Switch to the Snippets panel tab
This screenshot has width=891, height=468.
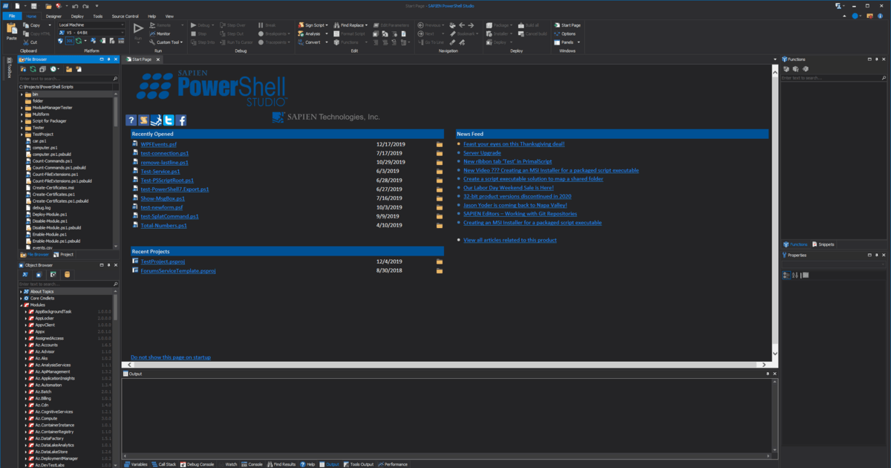tap(826, 244)
